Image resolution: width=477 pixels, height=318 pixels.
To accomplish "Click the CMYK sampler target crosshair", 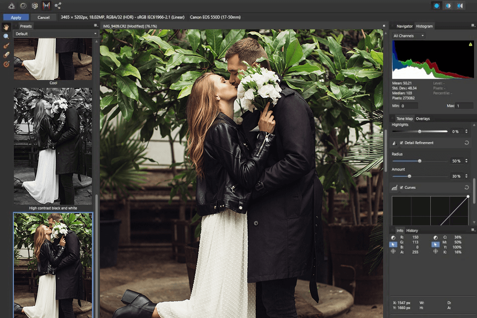I will click(435, 251).
